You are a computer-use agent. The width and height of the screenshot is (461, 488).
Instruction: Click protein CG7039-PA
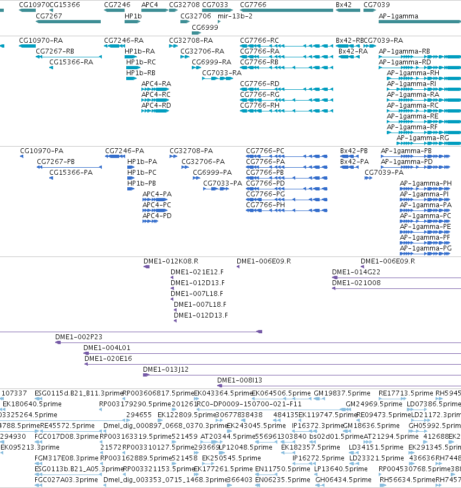[384, 173]
